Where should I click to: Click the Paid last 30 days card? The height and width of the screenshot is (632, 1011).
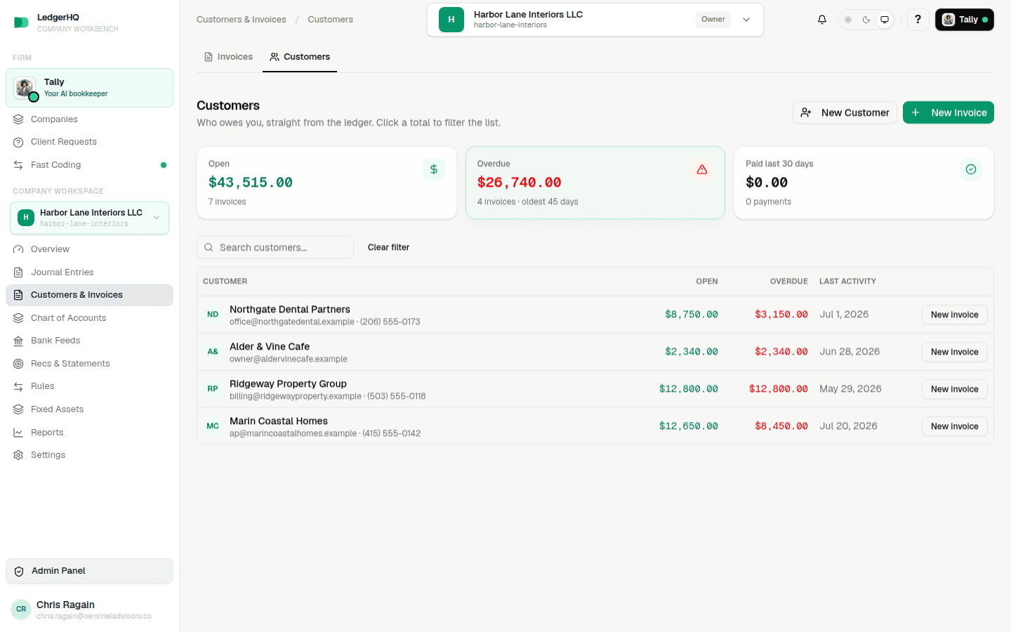(x=864, y=183)
